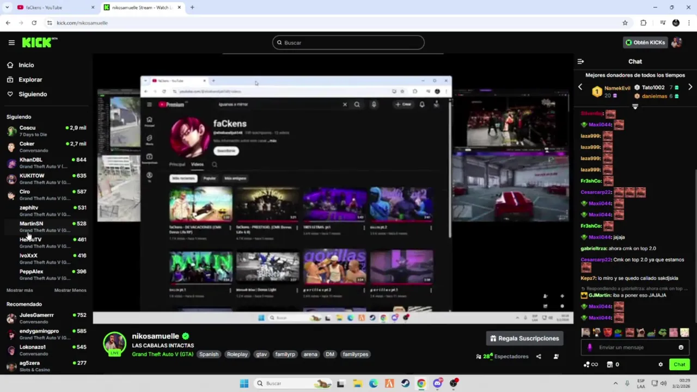Click the Obtén KICKs button

pyautogui.click(x=645, y=42)
